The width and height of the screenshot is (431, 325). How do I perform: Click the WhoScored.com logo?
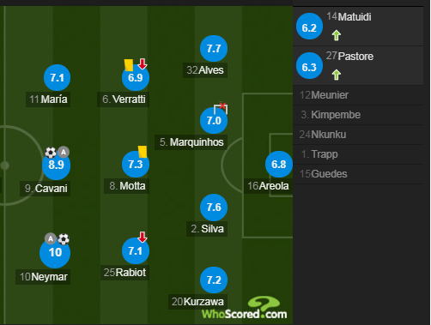[245, 309]
